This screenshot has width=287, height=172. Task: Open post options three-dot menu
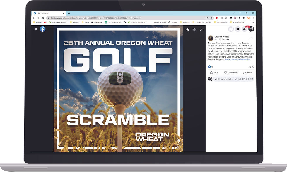pyautogui.click(x=252, y=38)
